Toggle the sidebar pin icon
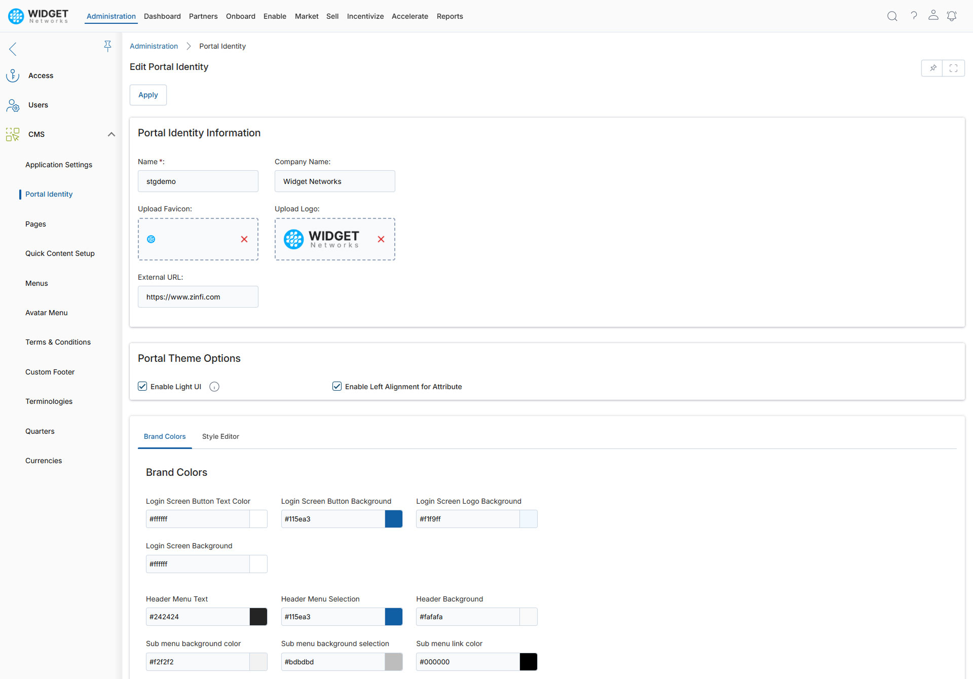Screen dimensions: 973x679 coord(108,46)
